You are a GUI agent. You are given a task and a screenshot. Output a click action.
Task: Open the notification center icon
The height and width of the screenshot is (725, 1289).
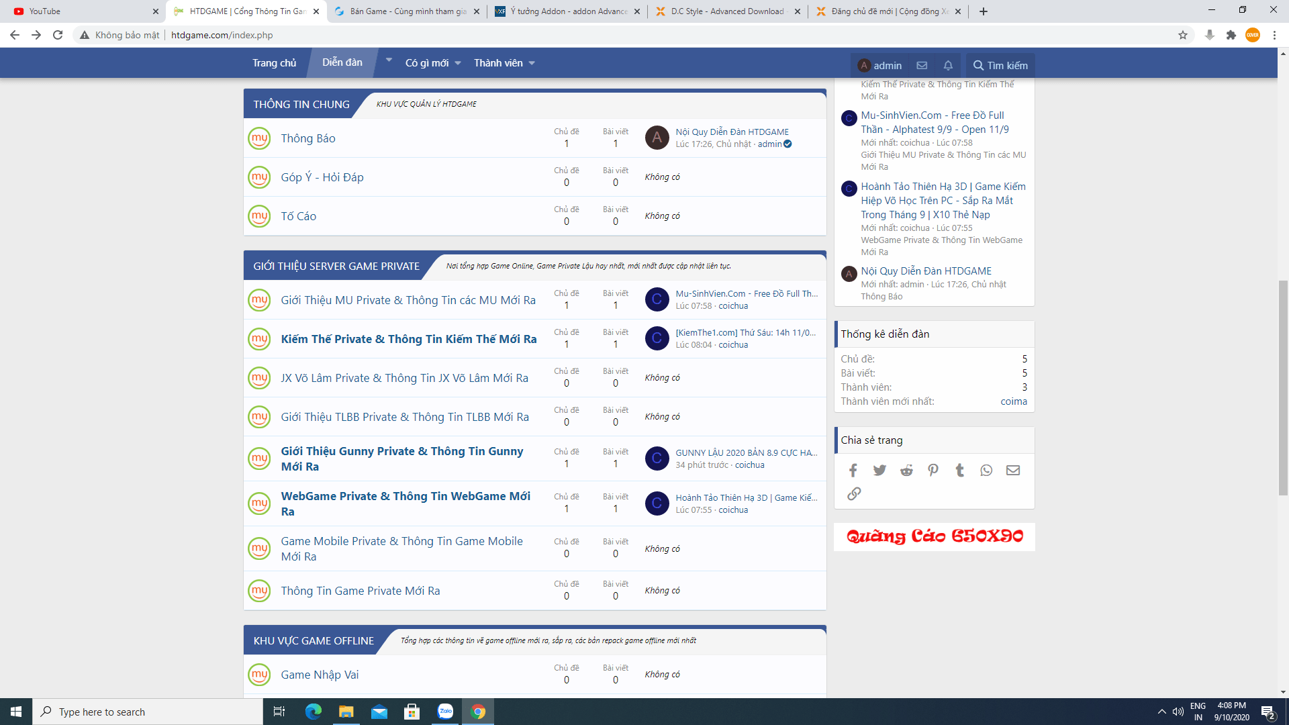click(x=1268, y=712)
